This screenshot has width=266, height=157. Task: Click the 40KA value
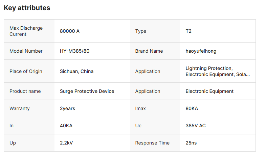click(66, 126)
